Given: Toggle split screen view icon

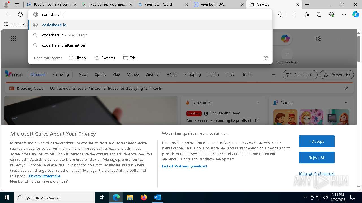Looking at the screenshot, I should tap(294, 14).
